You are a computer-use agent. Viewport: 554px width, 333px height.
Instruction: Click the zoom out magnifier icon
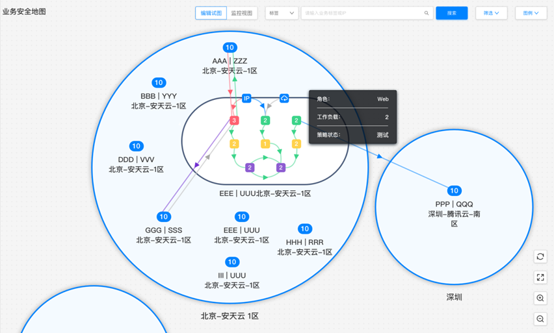coord(540,319)
